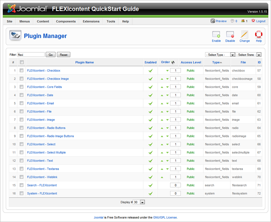Click the Go filter button
This screenshot has width=271, height=222.
[51, 55]
